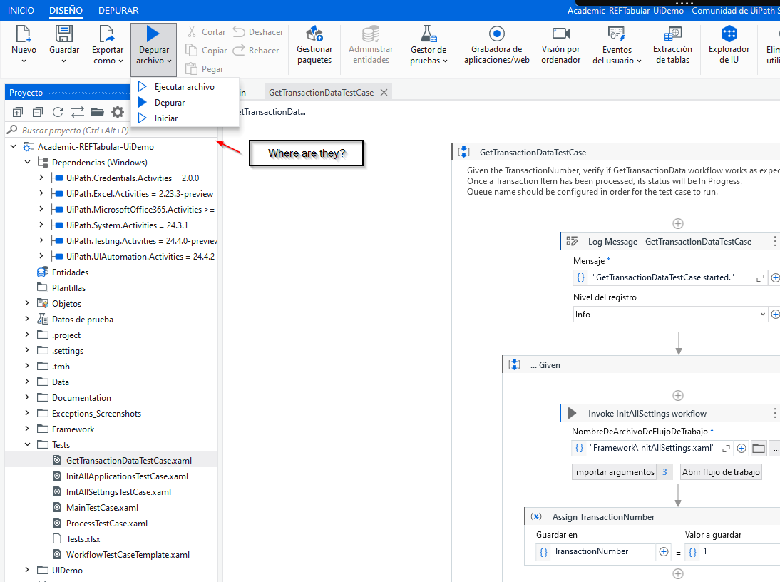
Task: Open Eventos del usuario tool
Action: click(617, 45)
